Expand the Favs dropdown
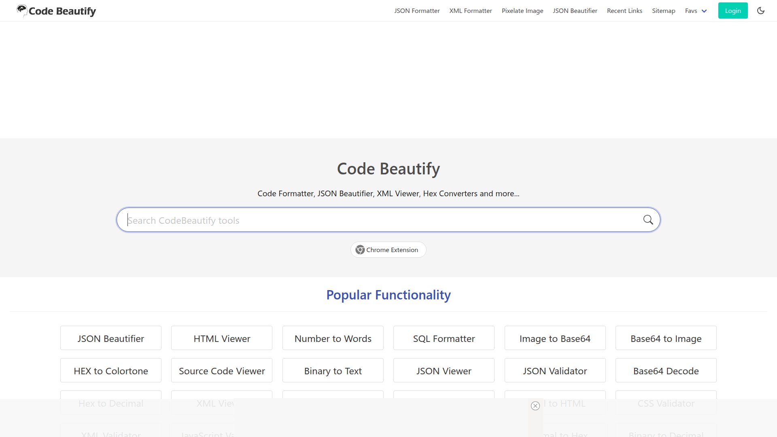Viewport: 777px width, 437px height. coord(696,11)
